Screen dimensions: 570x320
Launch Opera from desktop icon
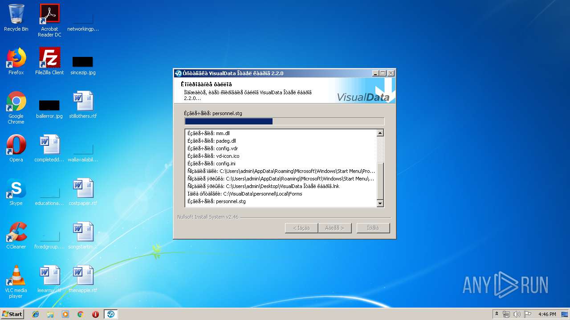(x=16, y=148)
